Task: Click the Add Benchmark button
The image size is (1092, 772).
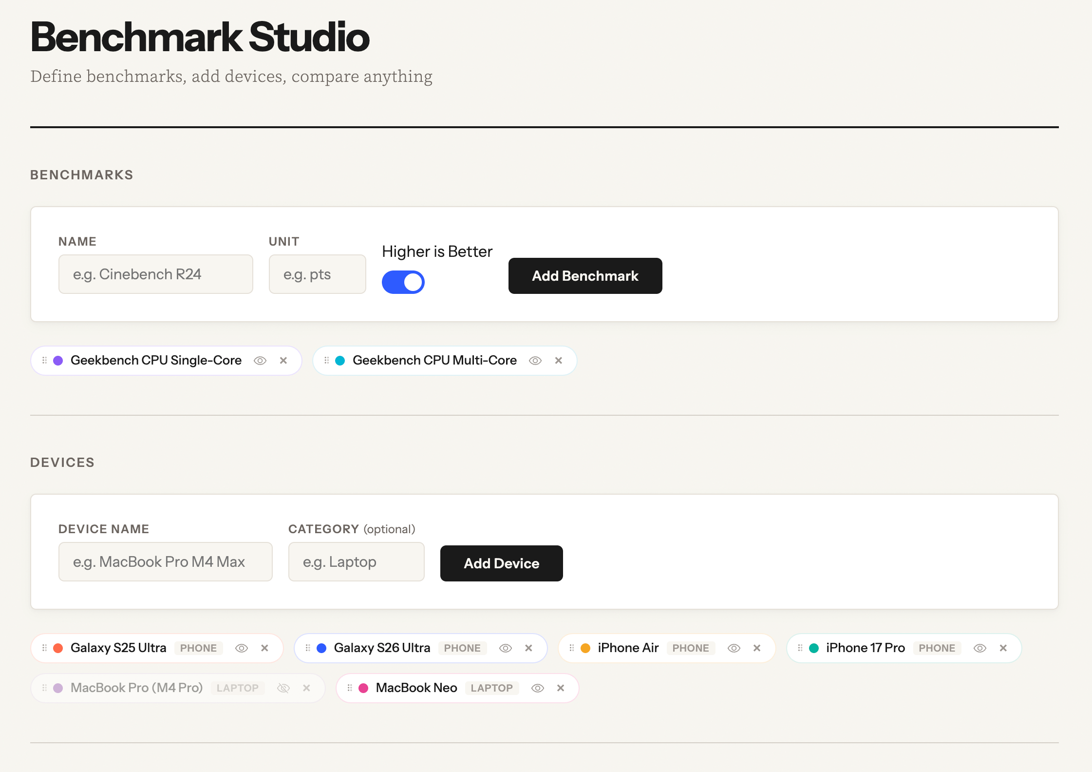Action: (585, 276)
